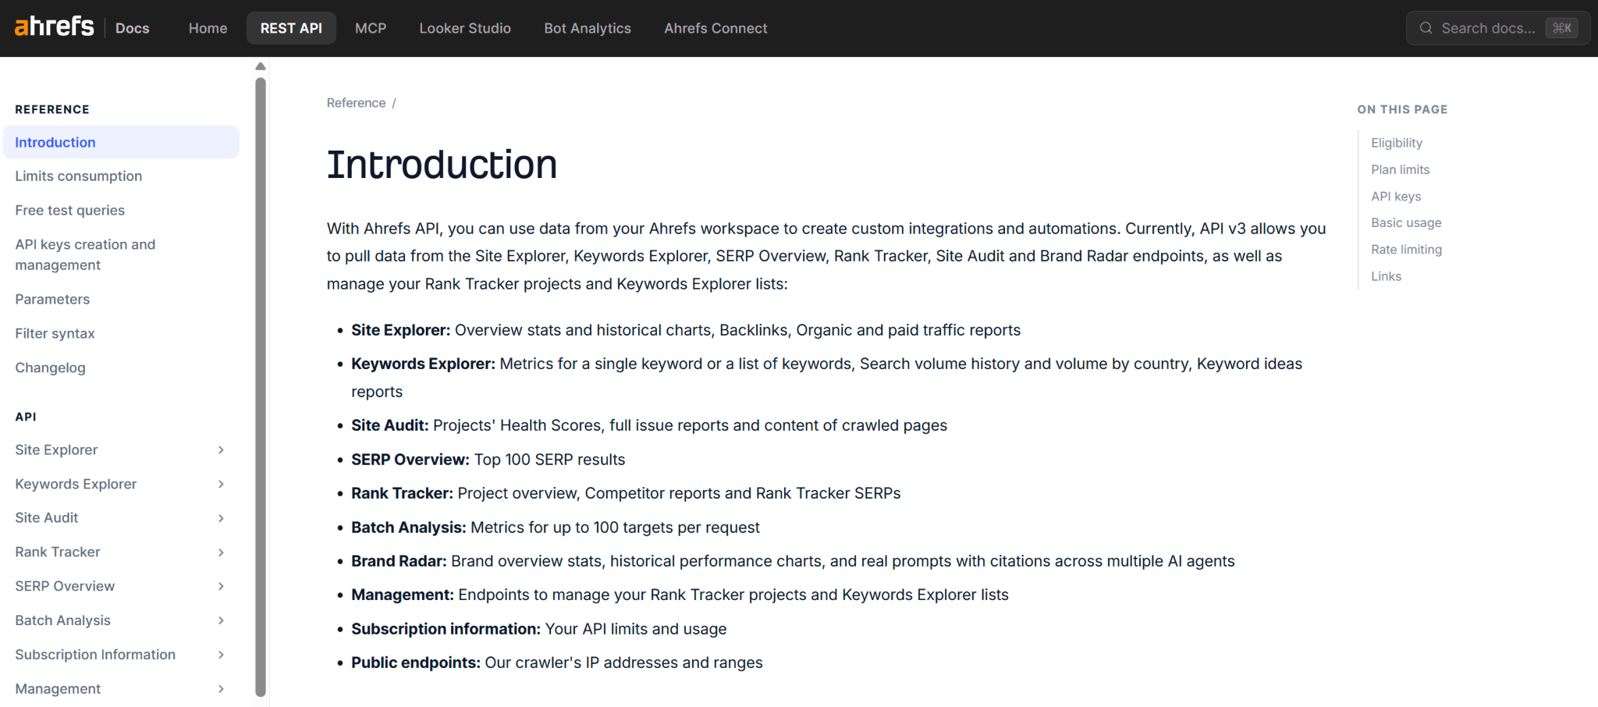Open Subscription Information sidebar item
Image resolution: width=1598 pixels, height=707 pixels.
[95, 655]
